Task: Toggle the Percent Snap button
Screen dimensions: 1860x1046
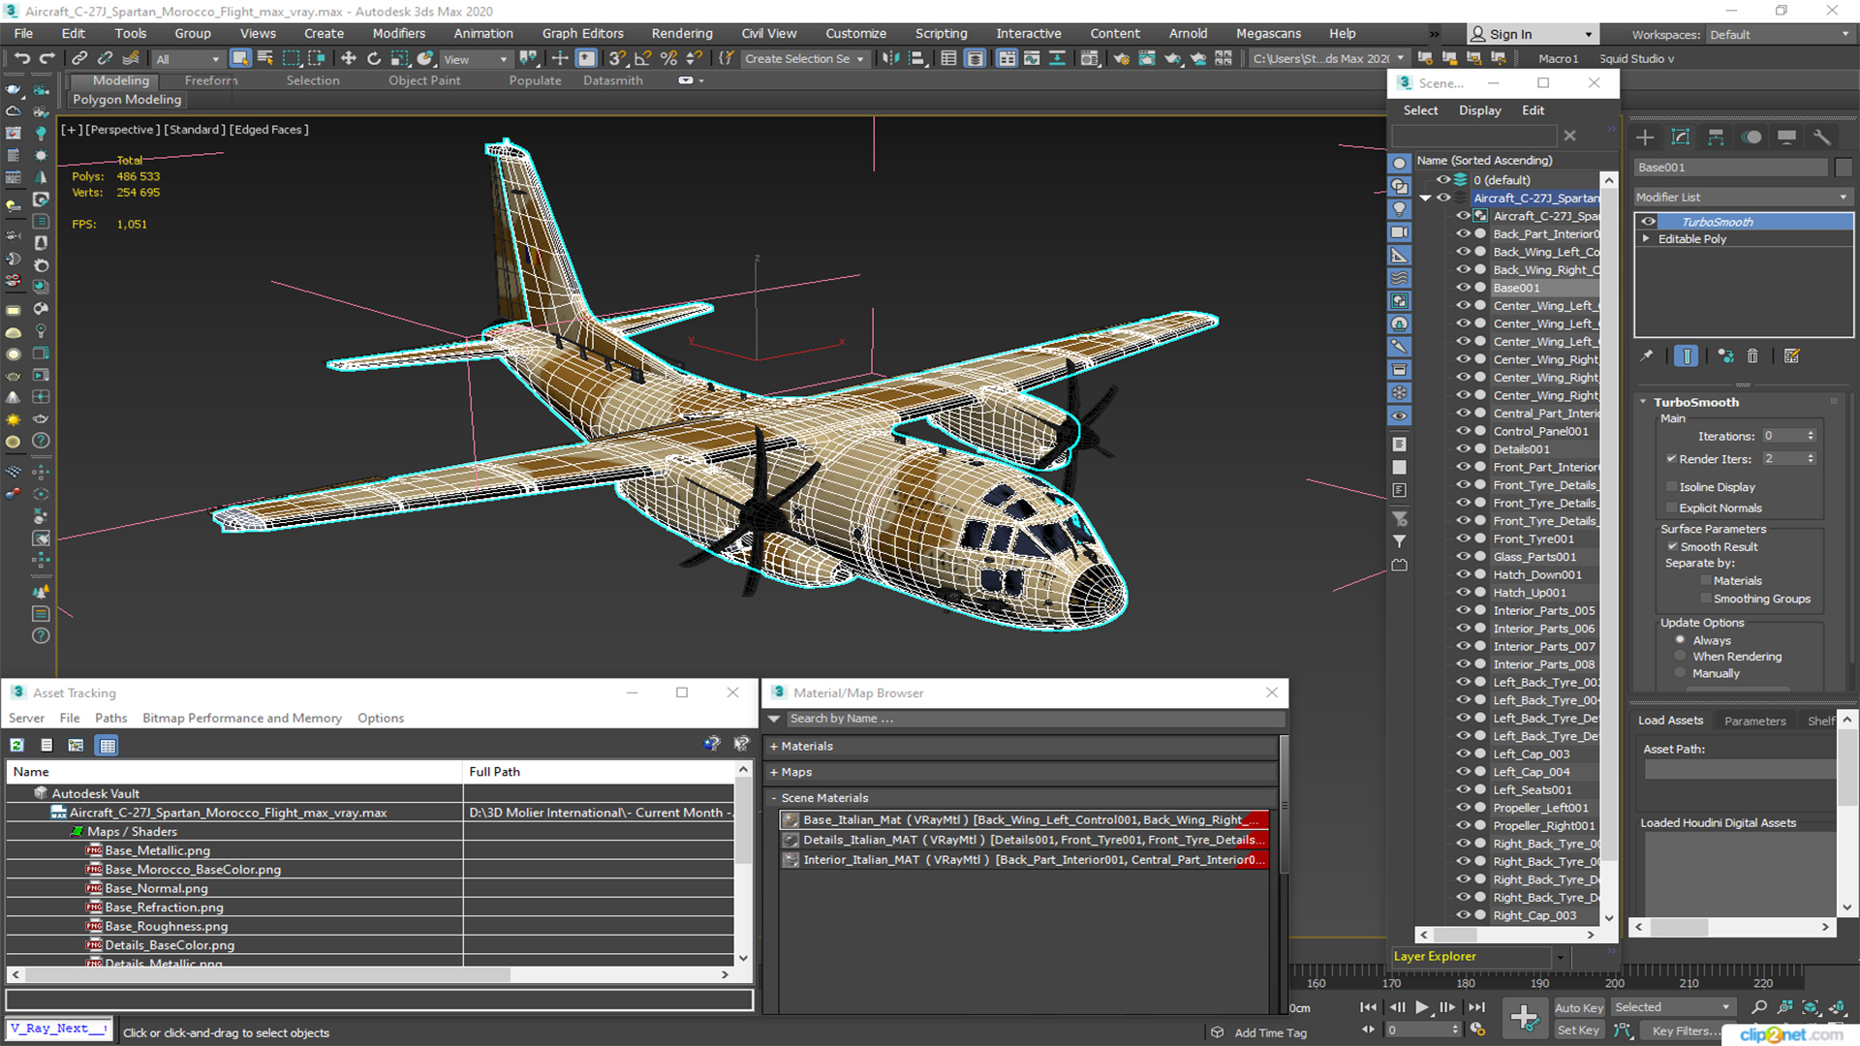Action: point(668,59)
